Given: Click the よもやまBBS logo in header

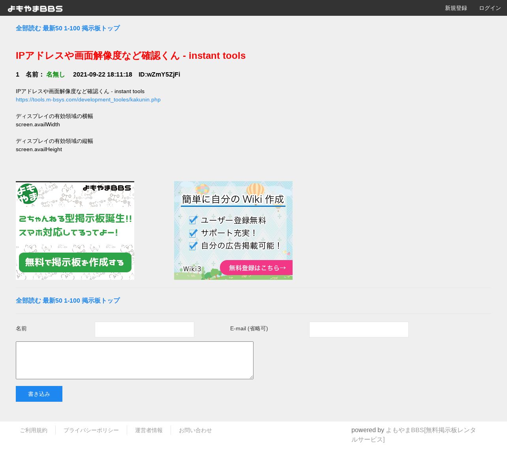Looking at the screenshot, I should click(x=35, y=8).
